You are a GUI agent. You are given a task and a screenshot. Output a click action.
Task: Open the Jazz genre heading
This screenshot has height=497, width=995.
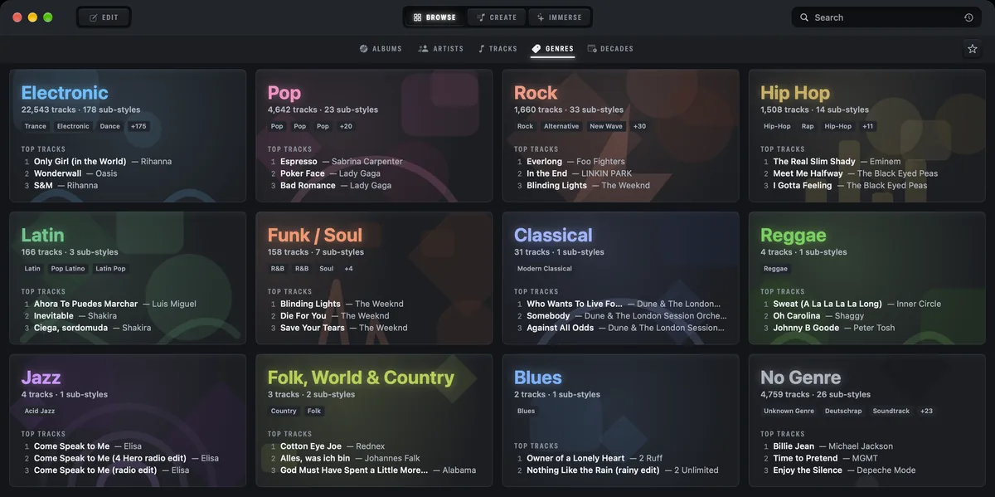41,378
